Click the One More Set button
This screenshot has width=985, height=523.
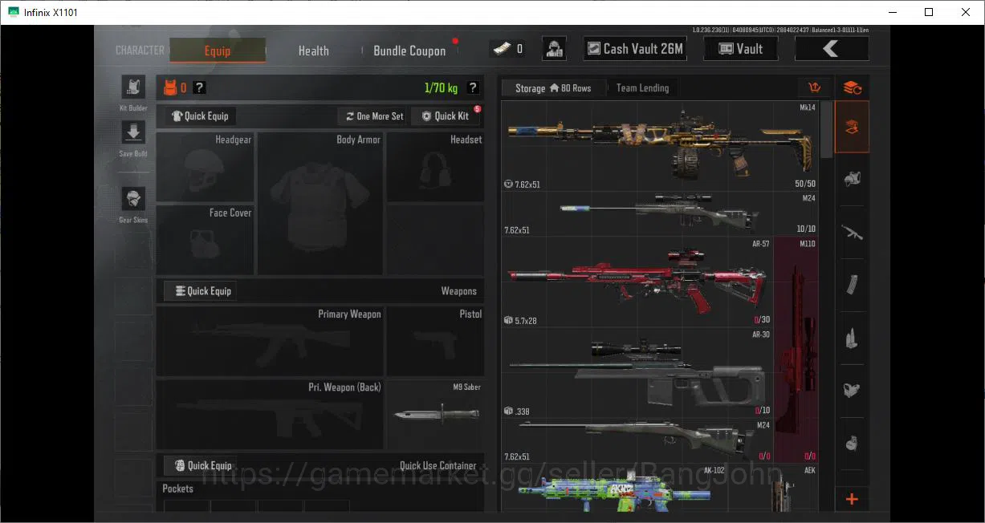click(374, 116)
